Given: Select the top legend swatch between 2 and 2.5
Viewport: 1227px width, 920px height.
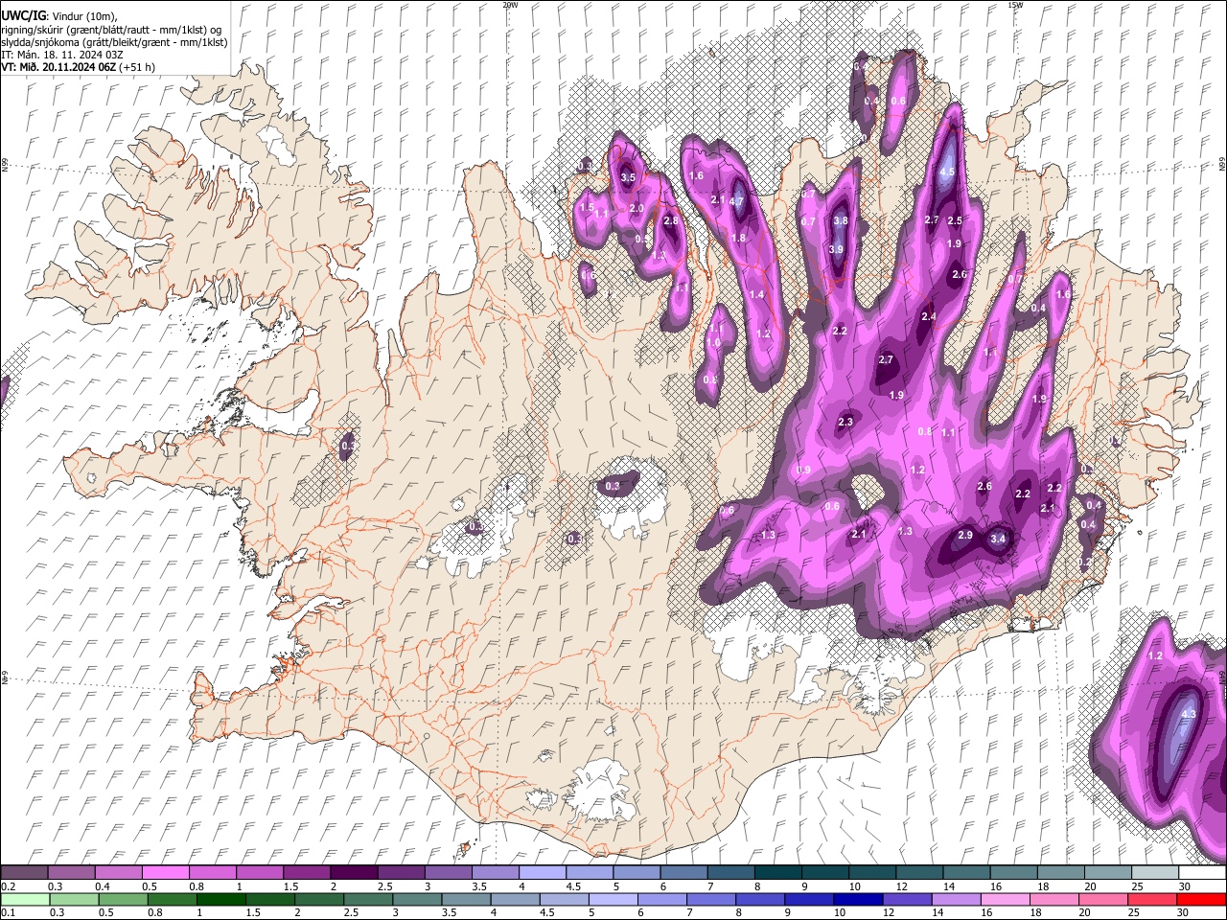Looking at the screenshot, I should point(353,872).
